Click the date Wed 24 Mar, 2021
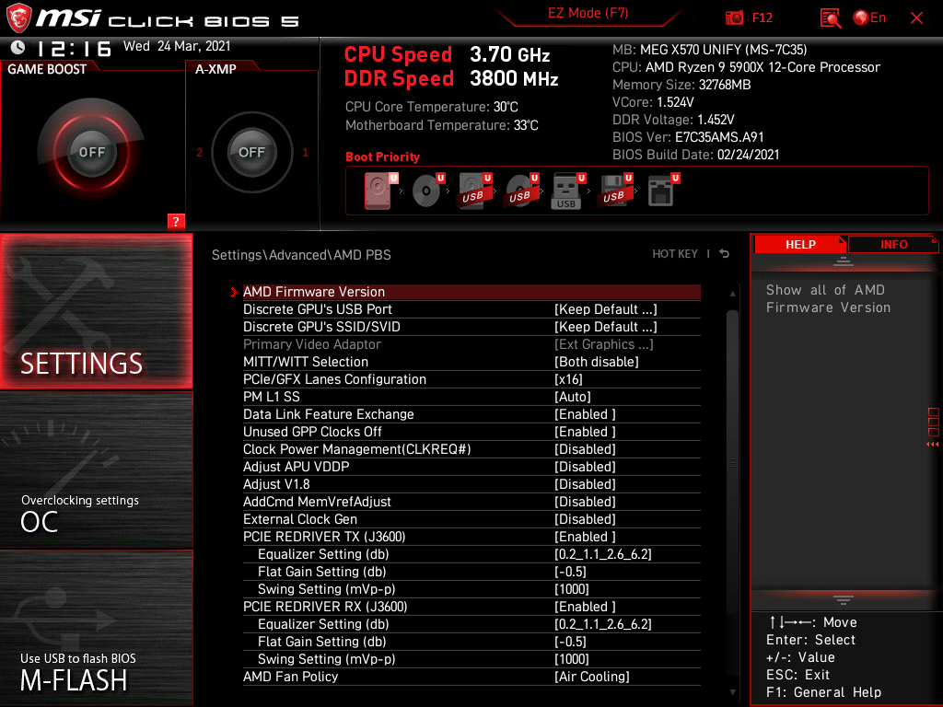Image resolution: width=943 pixels, height=707 pixels. pyautogui.click(x=177, y=46)
